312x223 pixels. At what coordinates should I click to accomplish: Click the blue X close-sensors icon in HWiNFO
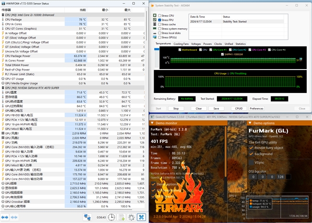point(141,217)
